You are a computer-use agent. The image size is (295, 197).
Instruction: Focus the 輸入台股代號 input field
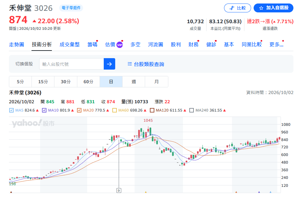tap(72, 64)
